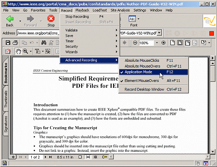Click the vertical scrollbar down arrow

(x=213, y=151)
